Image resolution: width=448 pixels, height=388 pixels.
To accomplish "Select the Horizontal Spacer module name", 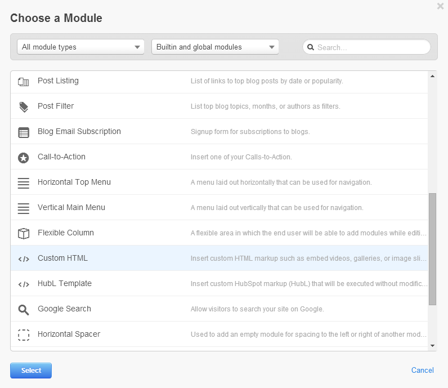I will [69, 334].
